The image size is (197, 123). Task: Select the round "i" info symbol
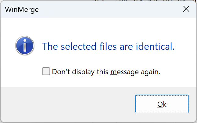(x=24, y=47)
